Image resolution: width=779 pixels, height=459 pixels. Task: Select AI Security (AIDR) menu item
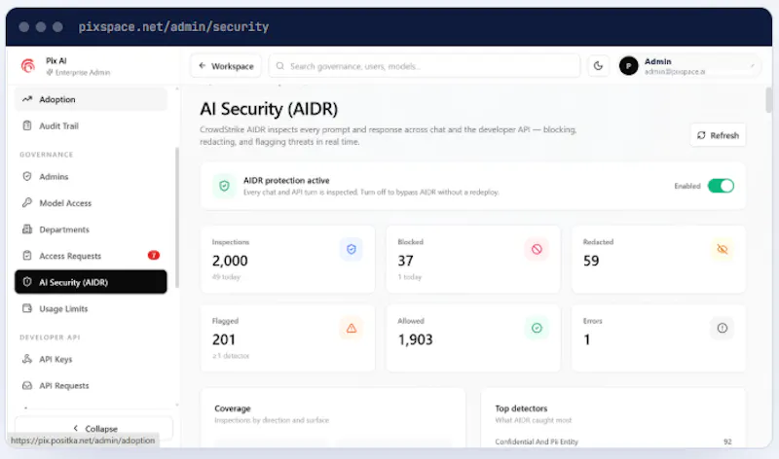(x=91, y=282)
